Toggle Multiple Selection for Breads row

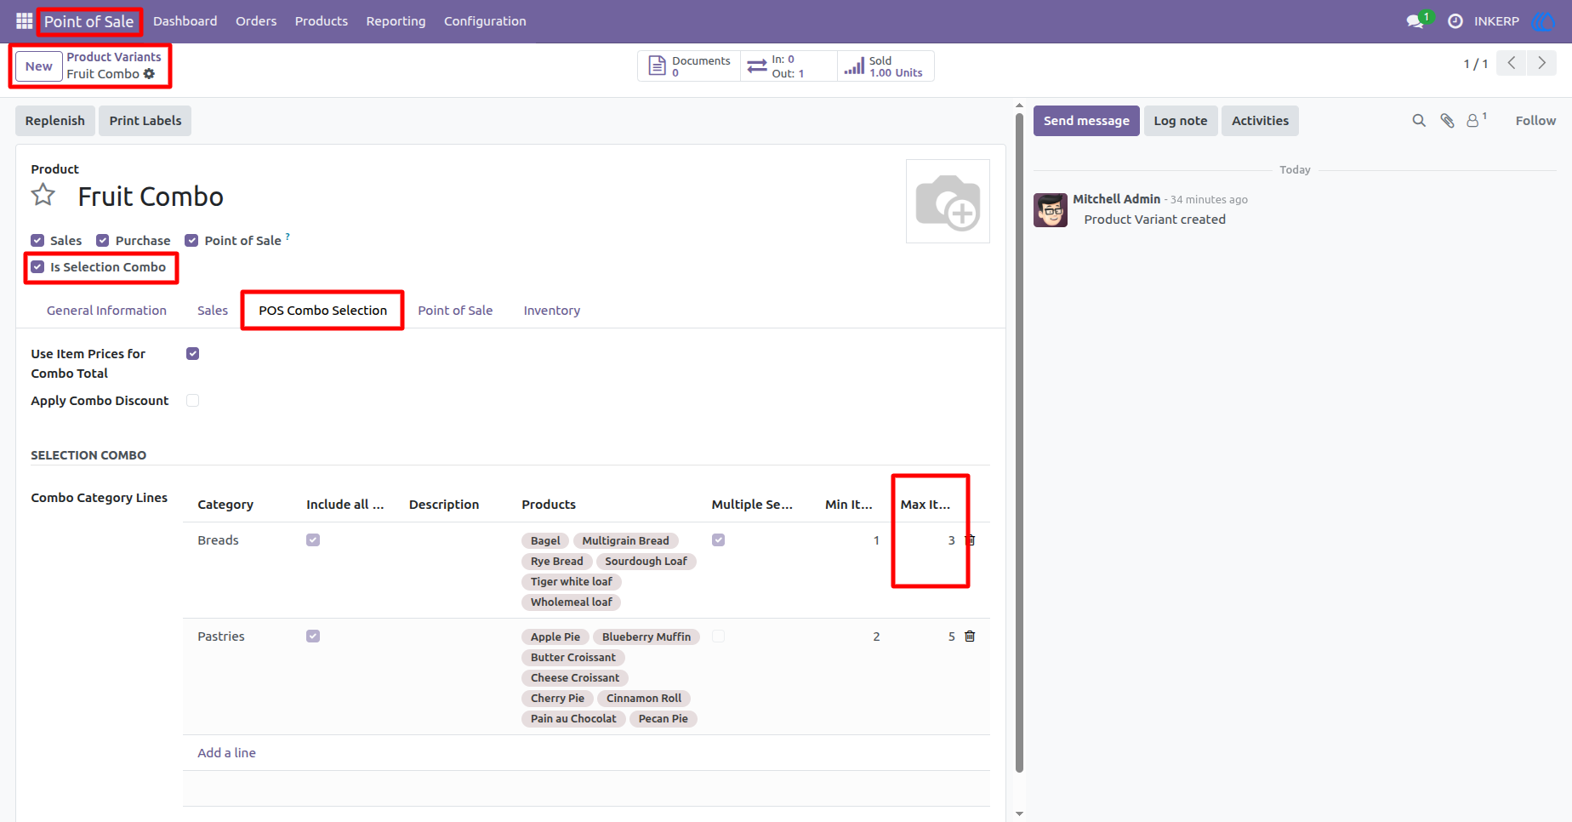pyautogui.click(x=719, y=540)
